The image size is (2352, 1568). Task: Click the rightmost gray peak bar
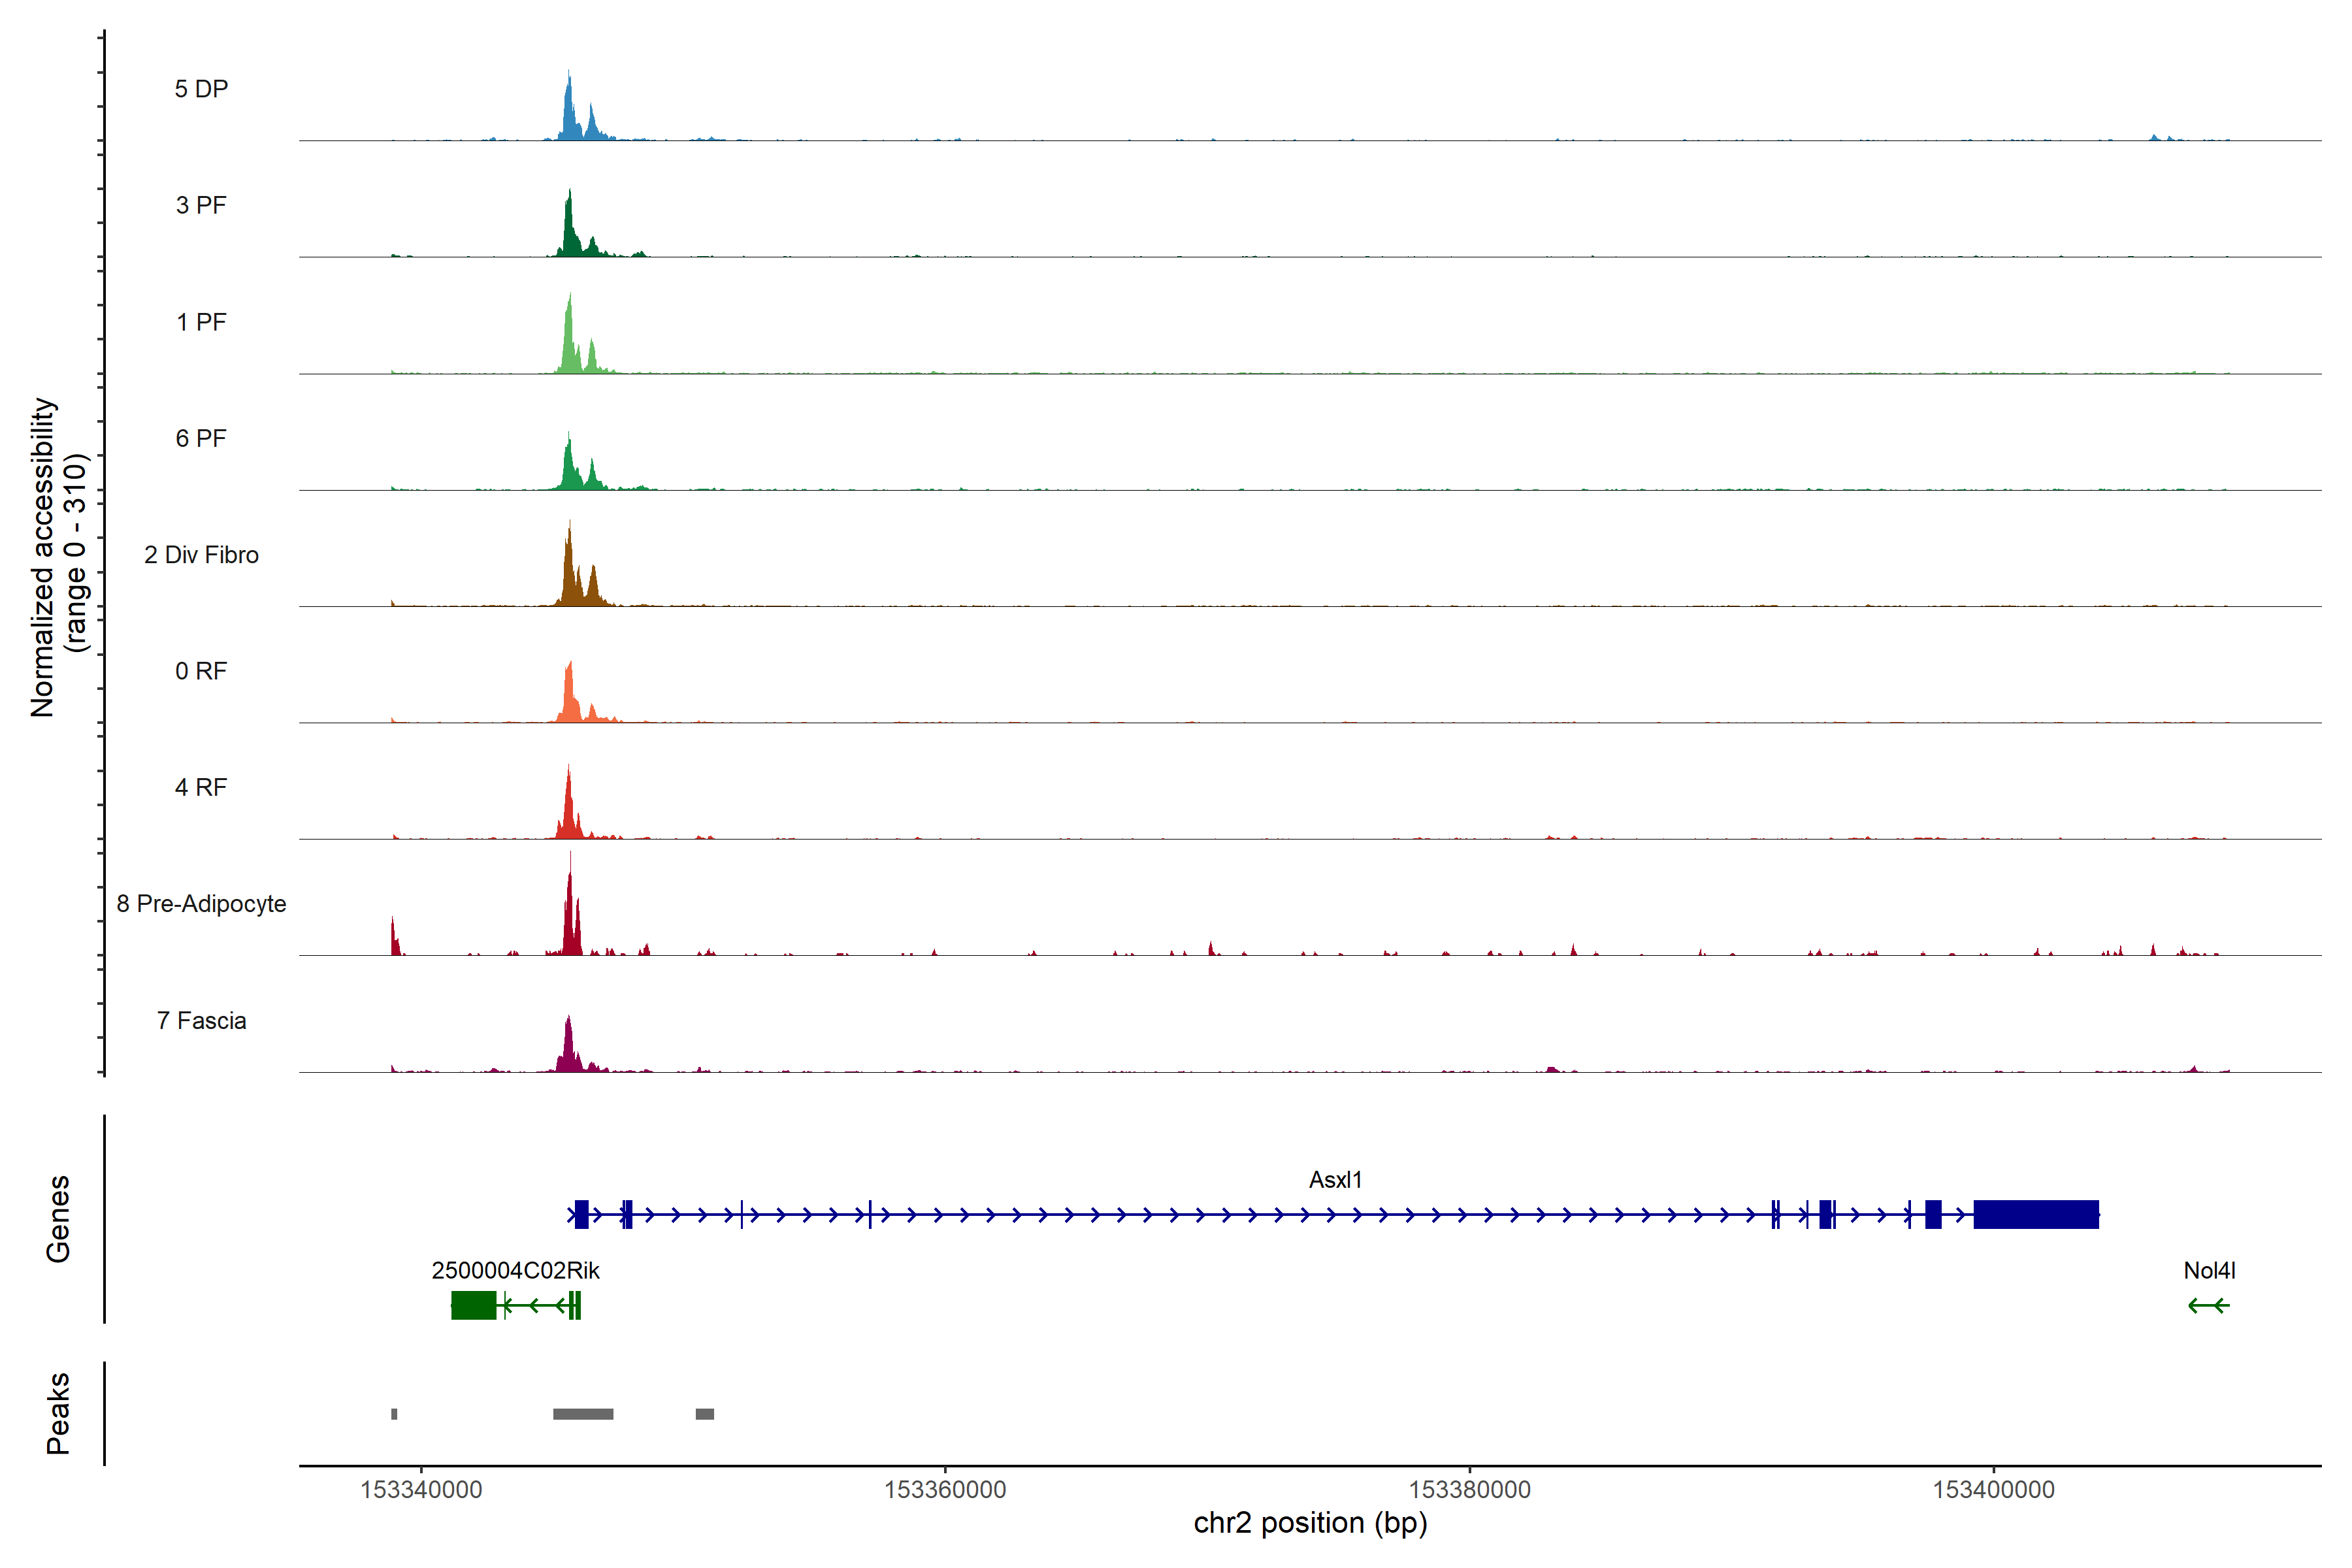pyautogui.click(x=705, y=1414)
